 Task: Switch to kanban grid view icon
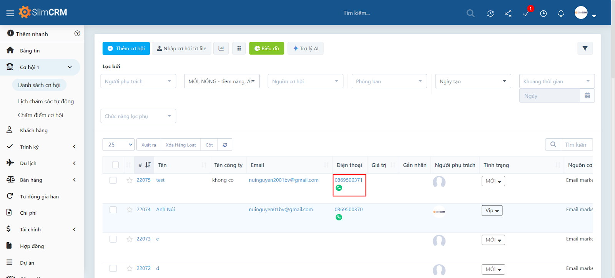coord(239,48)
